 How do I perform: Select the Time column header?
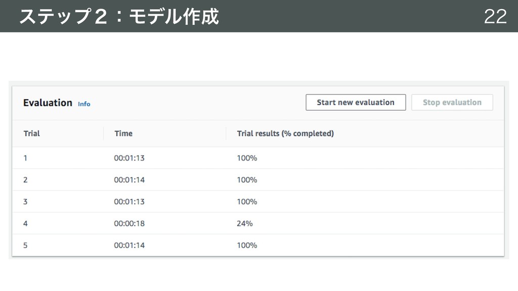(123, 133)
